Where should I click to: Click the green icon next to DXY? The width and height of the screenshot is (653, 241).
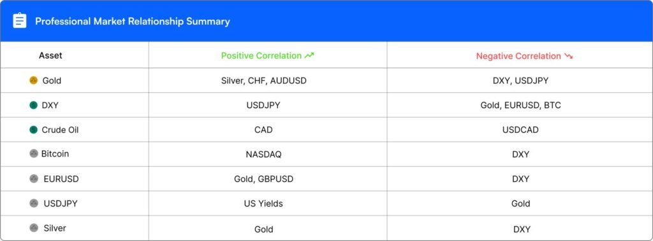[x=34, y=106]
